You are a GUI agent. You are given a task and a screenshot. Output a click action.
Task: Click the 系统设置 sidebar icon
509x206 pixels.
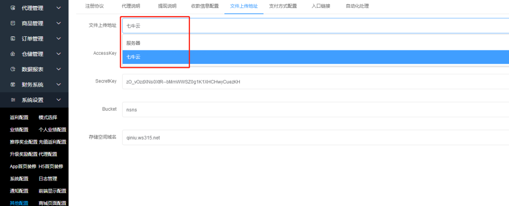pos(13,100)
